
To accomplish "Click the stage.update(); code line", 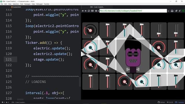I will (49, 59).
